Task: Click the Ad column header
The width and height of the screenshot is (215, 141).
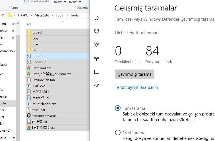Action: (x=28, y=24)
